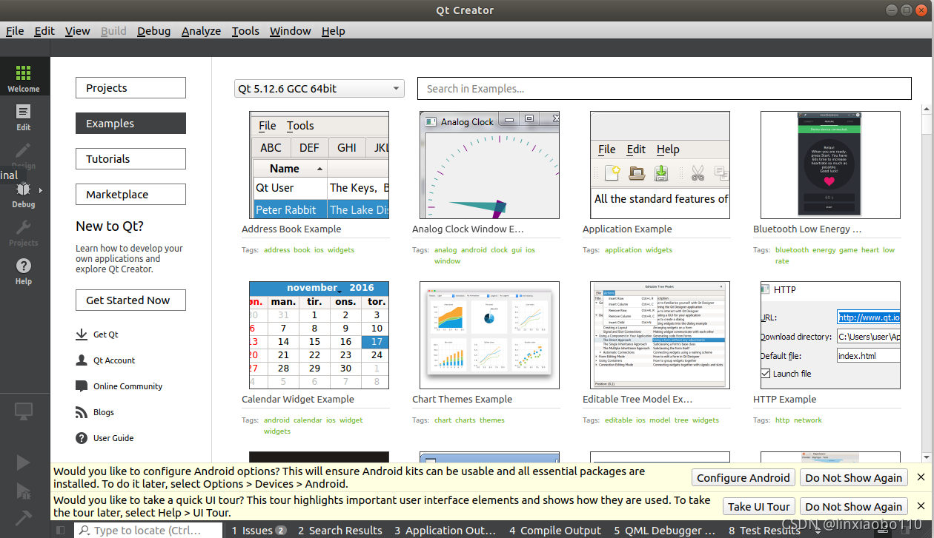Select the Projects welcome page button
Screen dimensions: 934x538
pyautogui.click(x=130, y=88)
